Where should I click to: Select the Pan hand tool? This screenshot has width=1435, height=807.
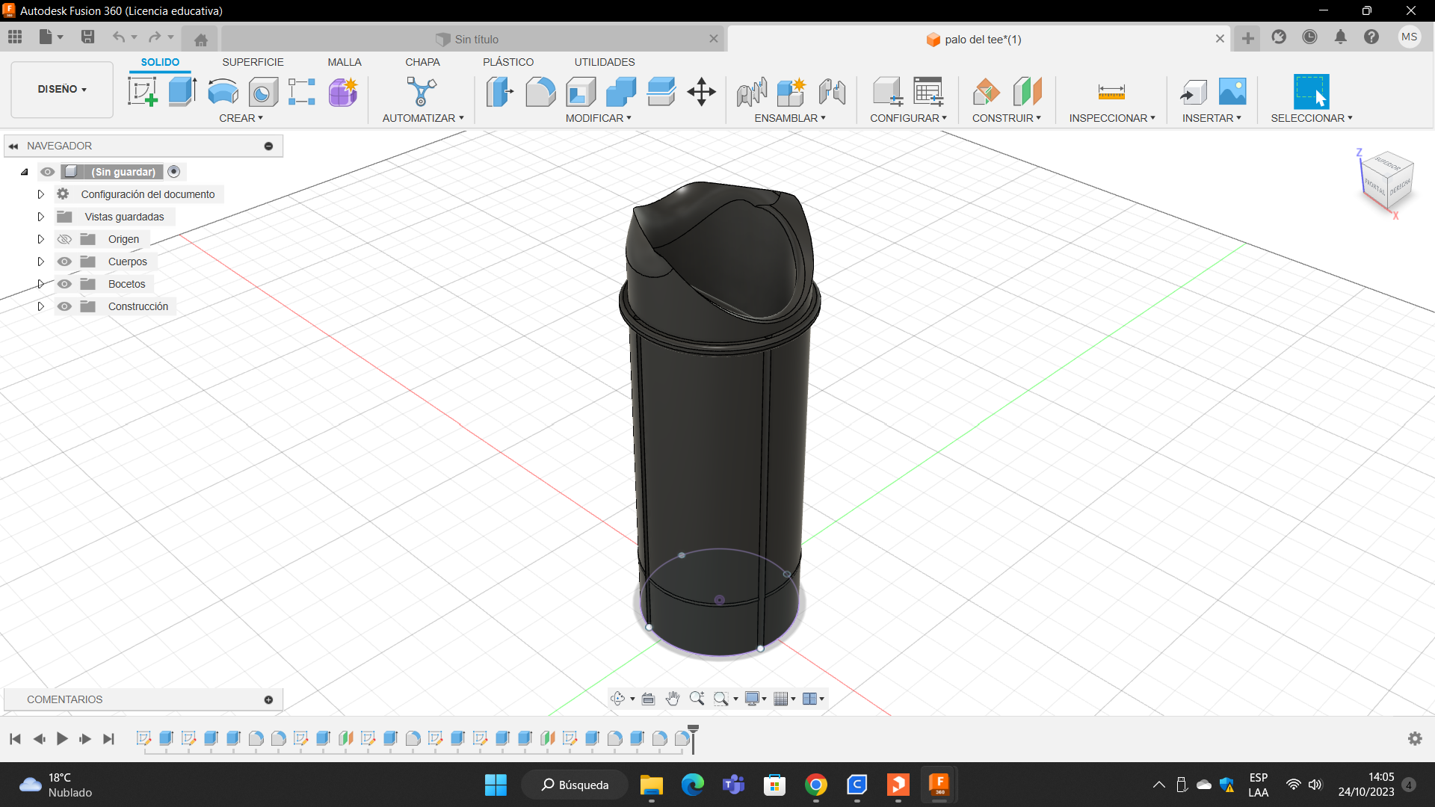click(x=673, y=699)
